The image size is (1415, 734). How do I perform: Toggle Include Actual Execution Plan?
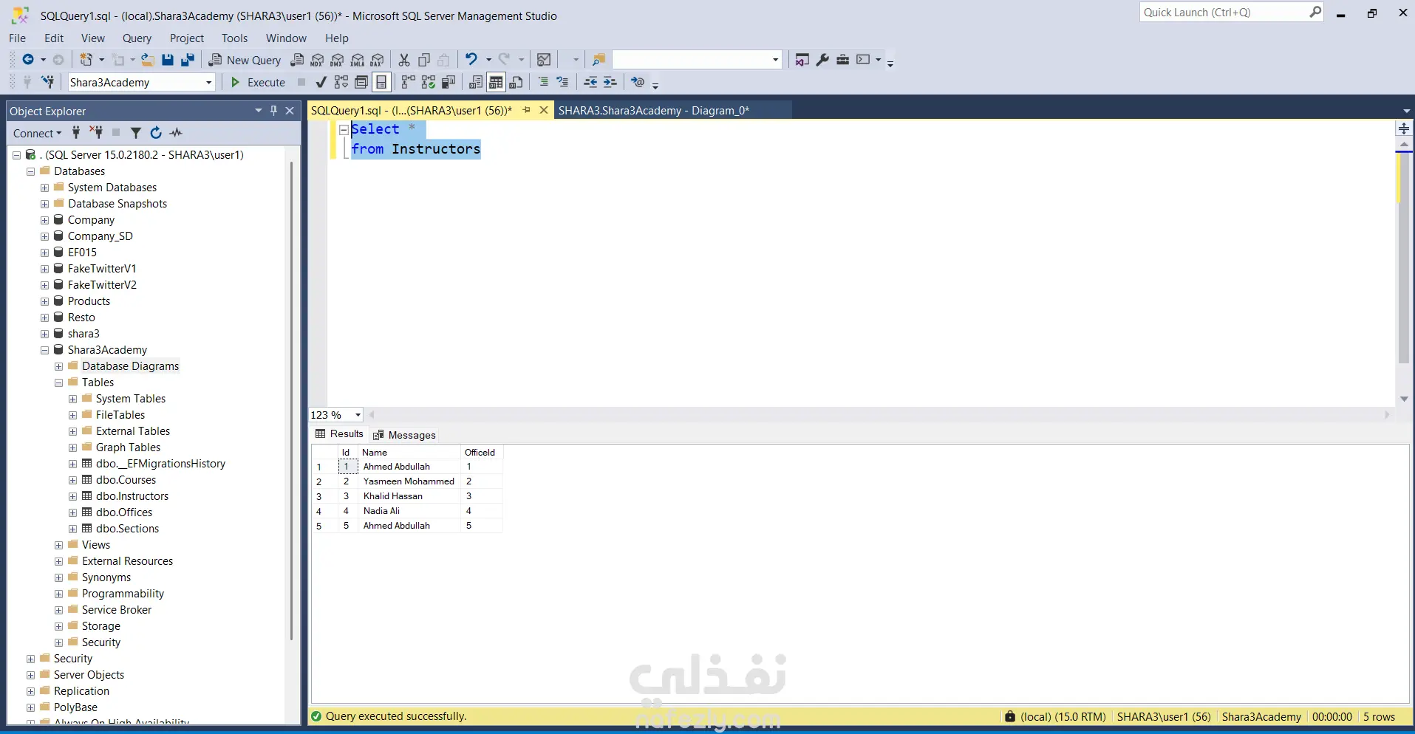(x=409, y=82)
